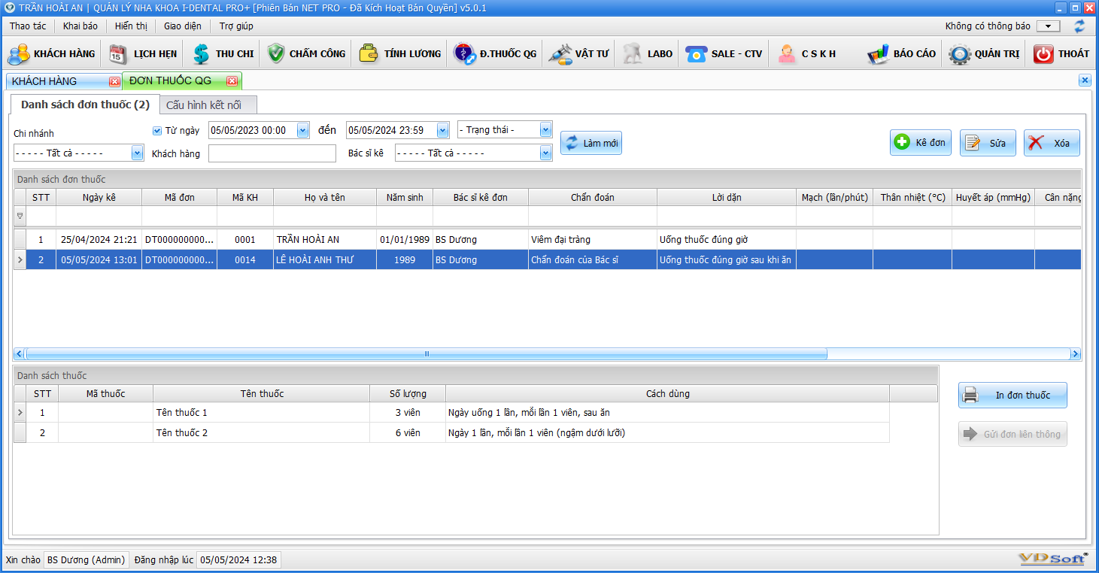Open the Thao tác menu
This screenshot has width=1099, height=573.
pyautogui.click(x=28, y=26)
